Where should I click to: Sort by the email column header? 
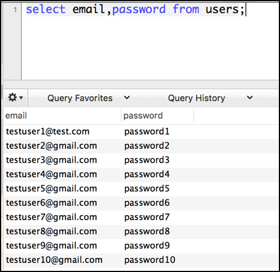click(63, 115)
